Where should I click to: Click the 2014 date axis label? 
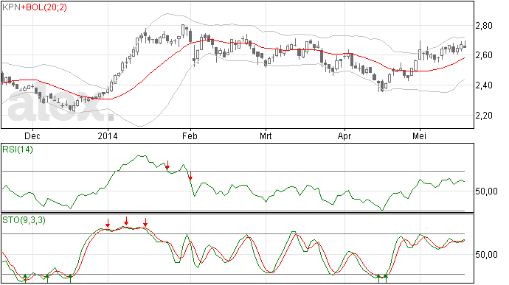coord(108,136)
